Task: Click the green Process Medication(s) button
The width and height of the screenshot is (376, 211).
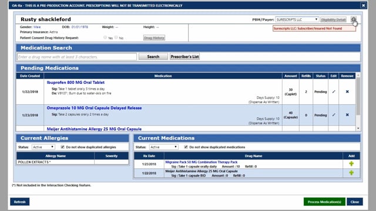Action: click(324, 202)
